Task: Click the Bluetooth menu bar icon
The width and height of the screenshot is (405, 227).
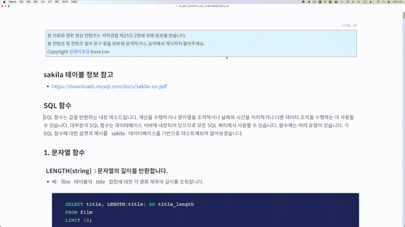Action: tap(353, 2)
